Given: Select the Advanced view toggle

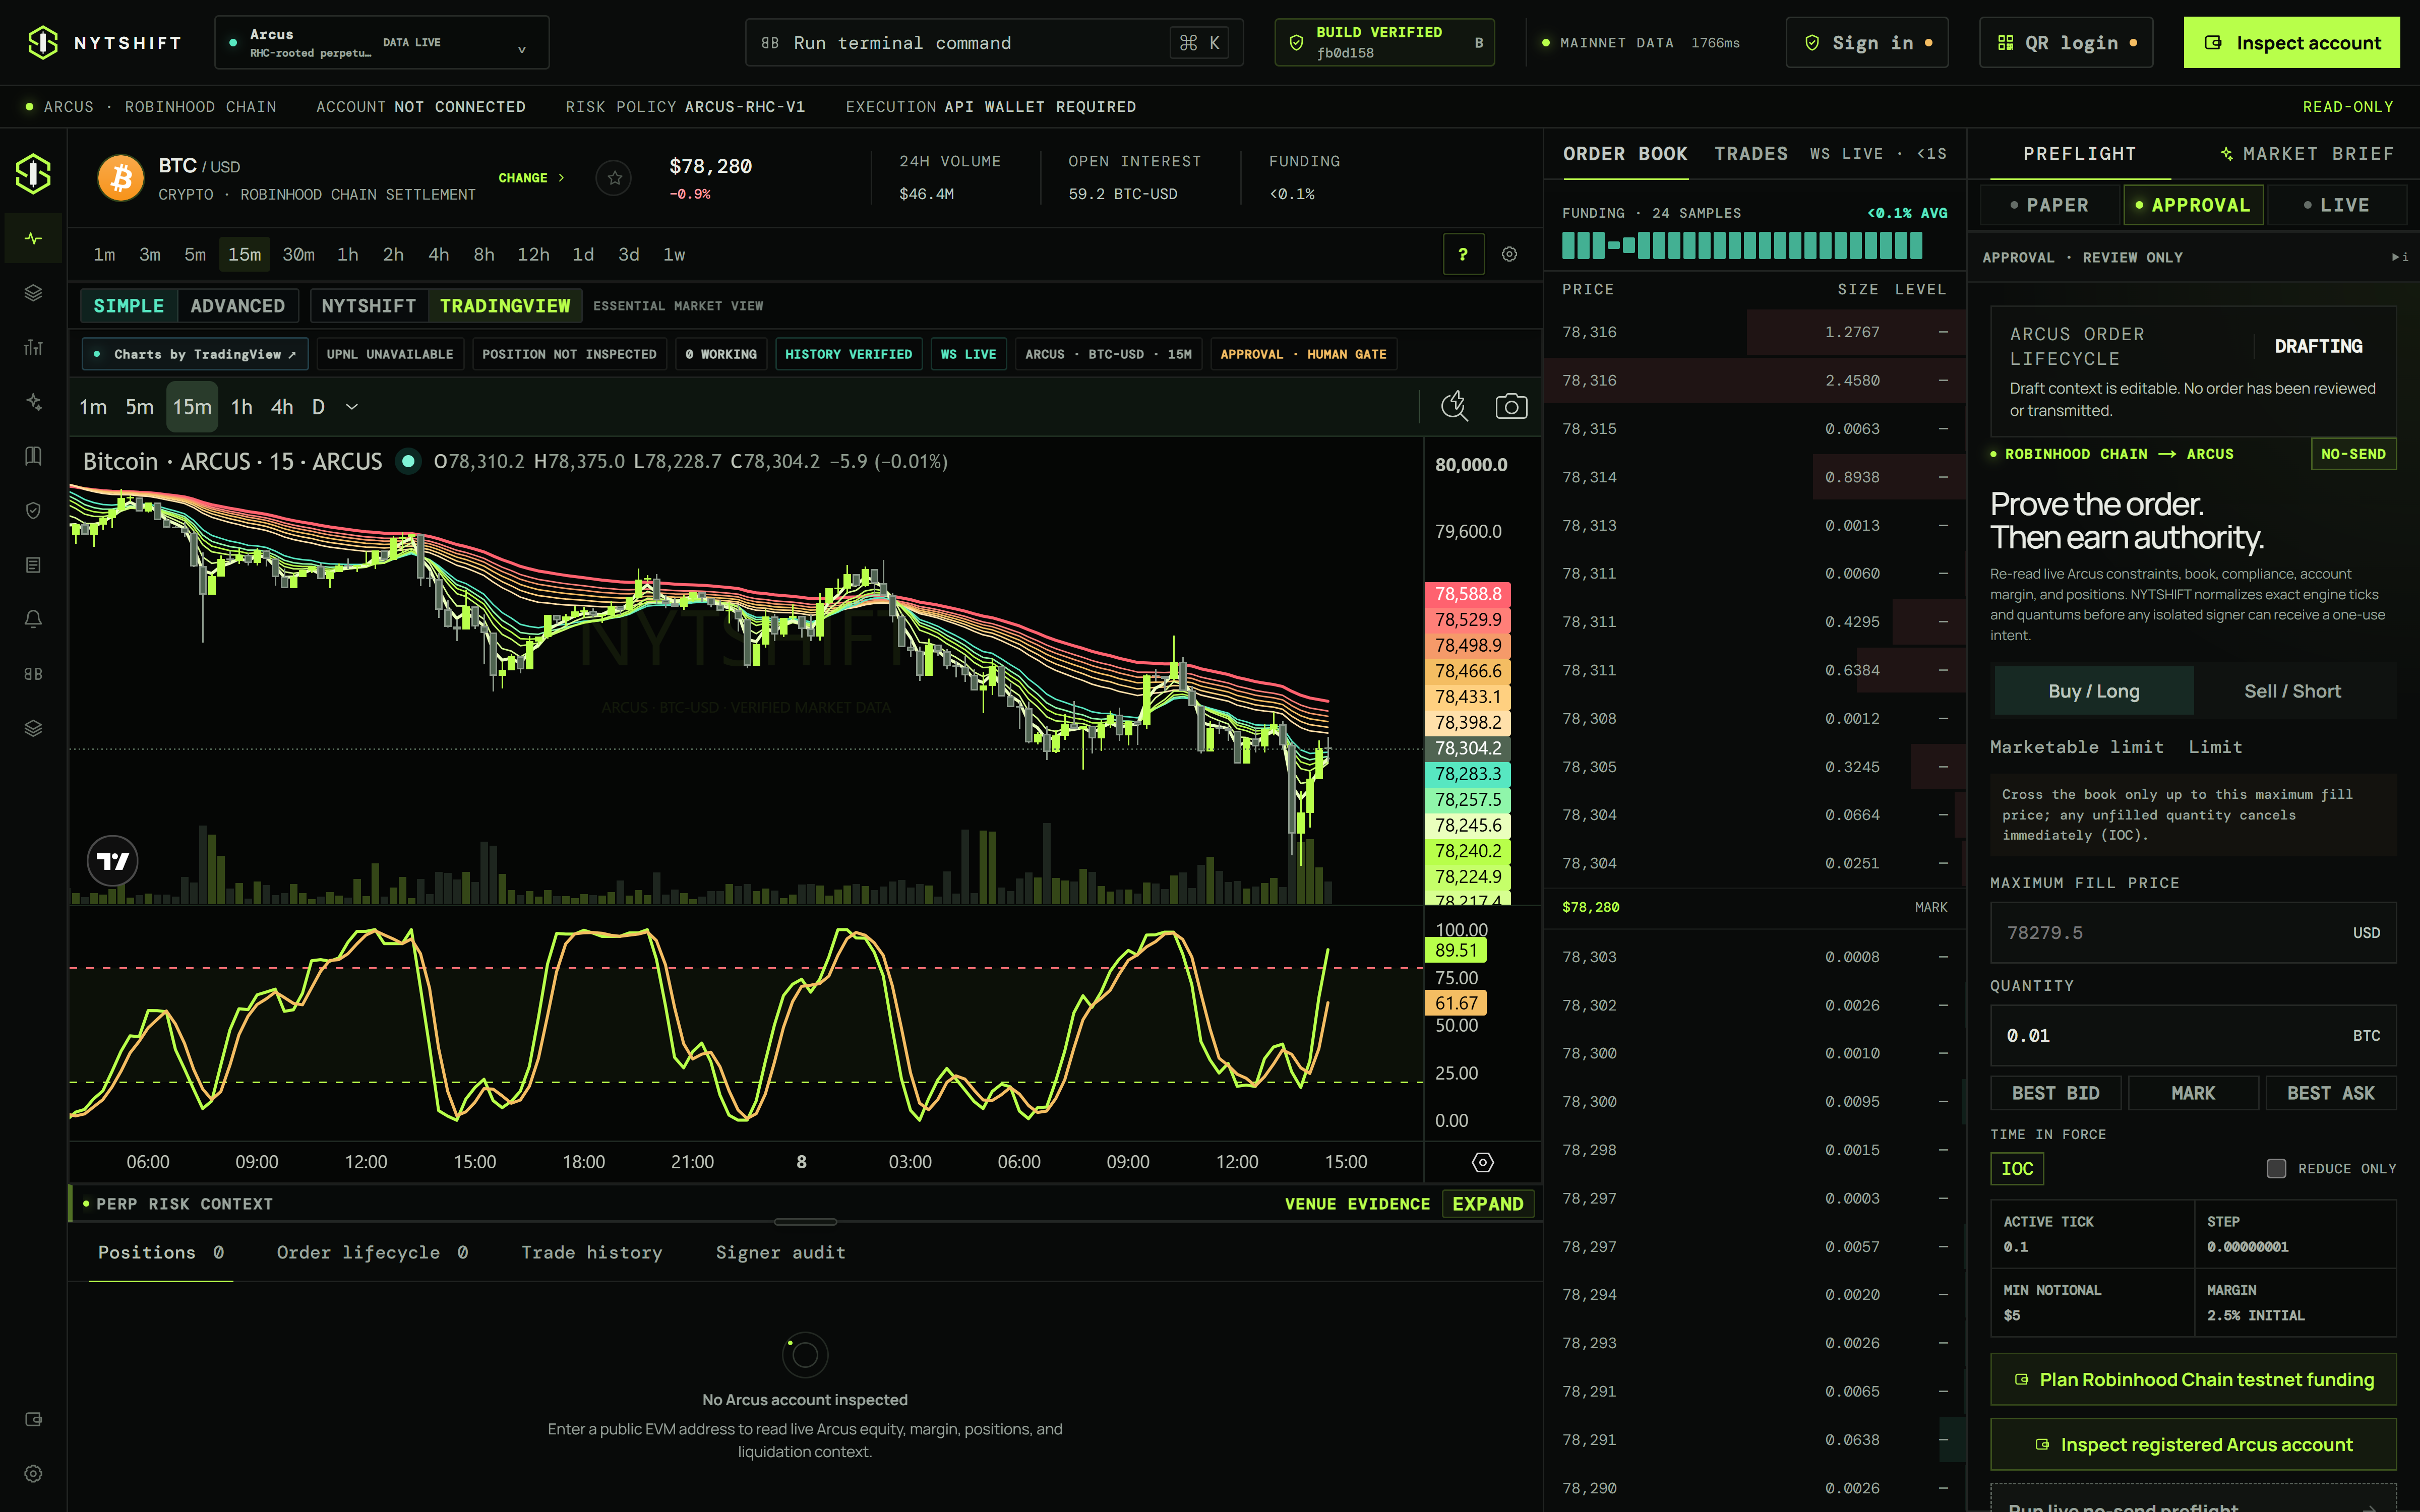Looking at the screenshot, I should (x=238, y=306).
